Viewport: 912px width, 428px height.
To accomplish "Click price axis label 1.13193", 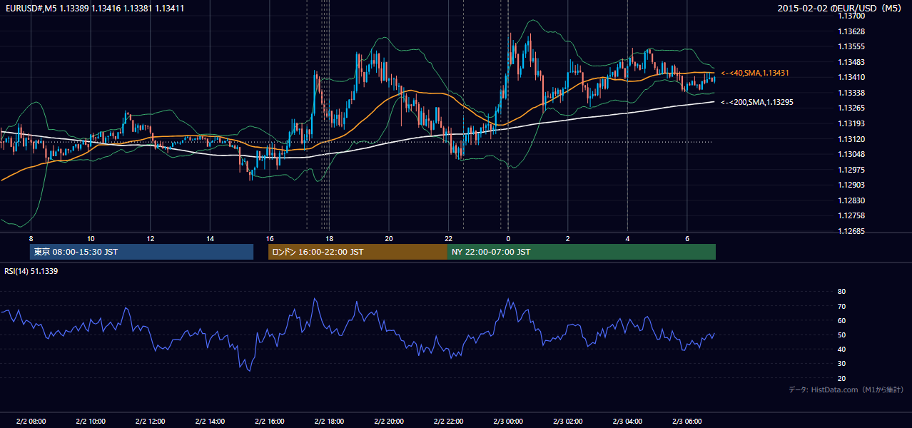I will 851,123.
